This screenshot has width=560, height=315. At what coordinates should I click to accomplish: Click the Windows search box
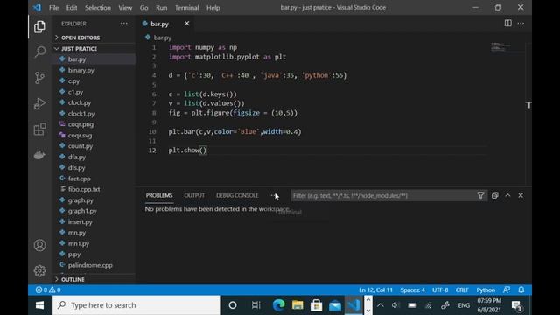tap(136, 305)
